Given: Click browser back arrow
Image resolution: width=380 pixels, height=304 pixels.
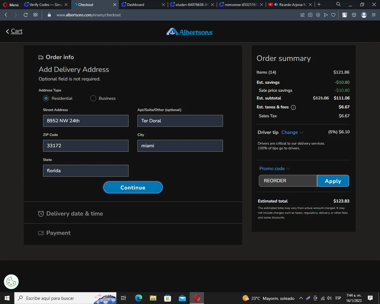Looking at the screenshot, I should [6, 15].
